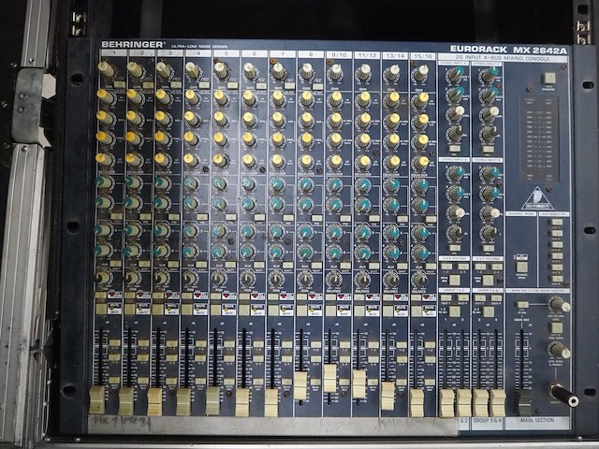Click the '9/10' channel number label
Image resolution: width=599 pixels, height=449 pixels.
(339, 55)
